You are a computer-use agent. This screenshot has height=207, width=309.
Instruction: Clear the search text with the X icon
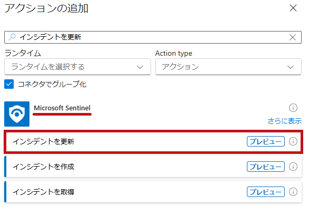pos(293,37)
